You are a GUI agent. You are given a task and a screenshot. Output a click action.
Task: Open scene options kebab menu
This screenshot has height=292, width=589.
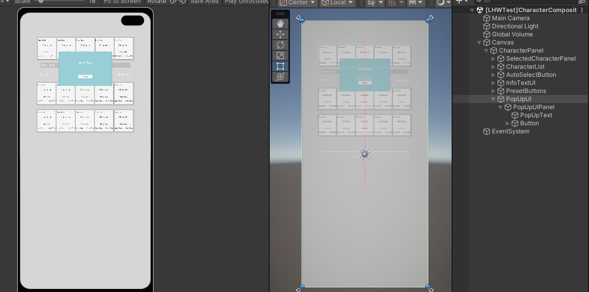[x=582, y=10]
